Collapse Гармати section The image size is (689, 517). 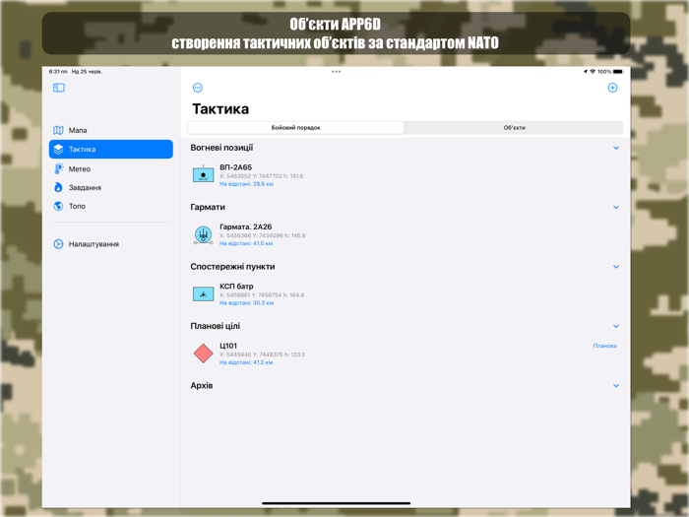[x=616, y=207]
